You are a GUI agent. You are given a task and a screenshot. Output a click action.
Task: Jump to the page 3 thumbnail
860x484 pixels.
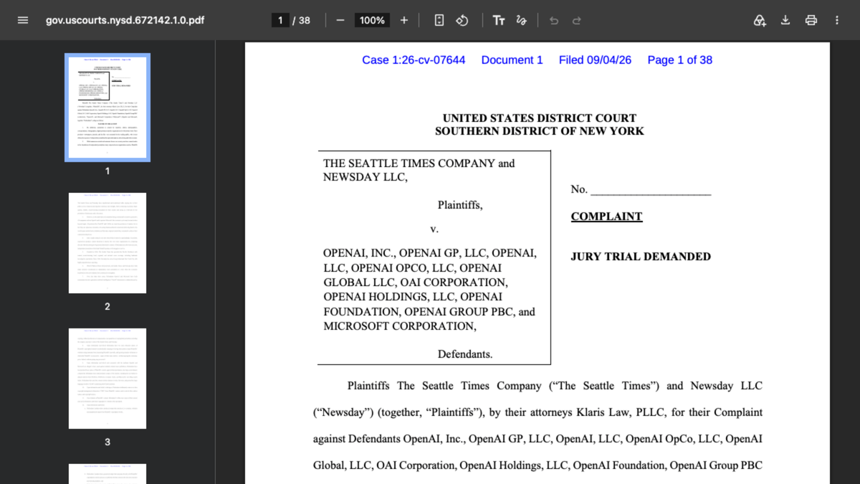coord(107,379)
